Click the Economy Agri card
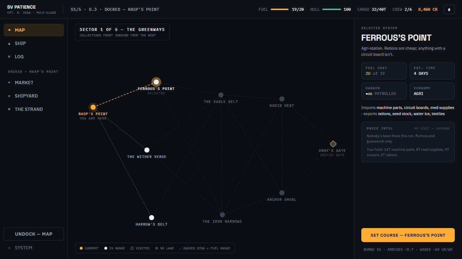The image size is (462, 259). pyautogui.click(x=432, y=91)
